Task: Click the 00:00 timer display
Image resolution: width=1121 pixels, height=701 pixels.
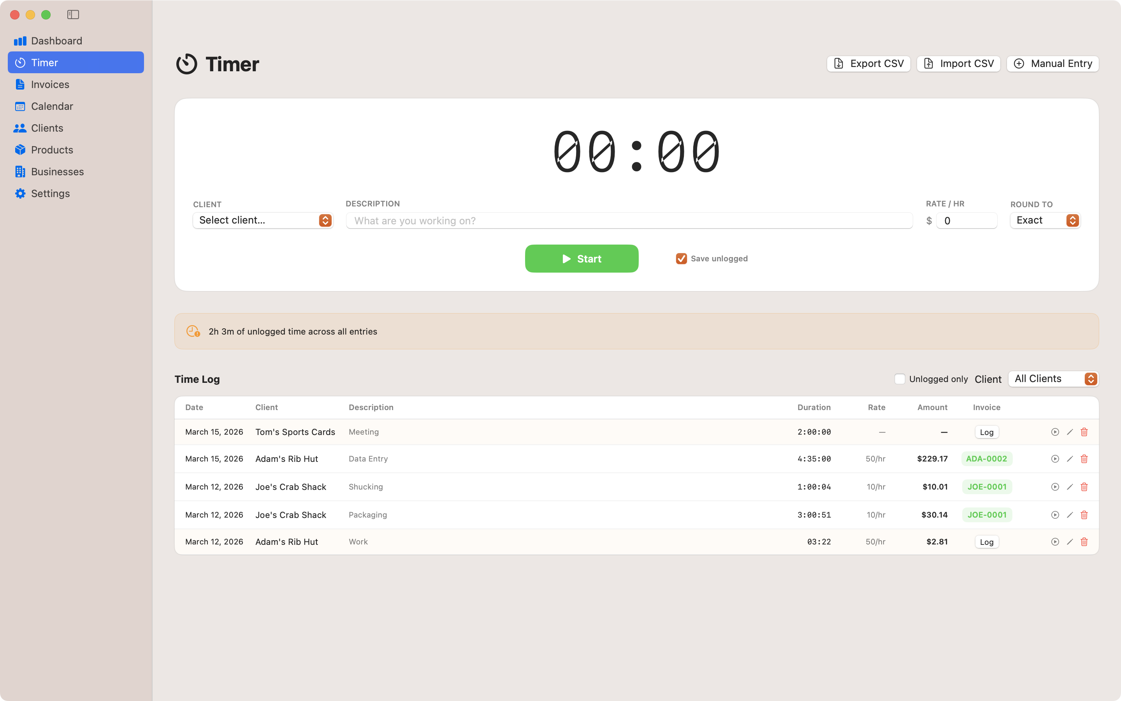Action: 636,151
